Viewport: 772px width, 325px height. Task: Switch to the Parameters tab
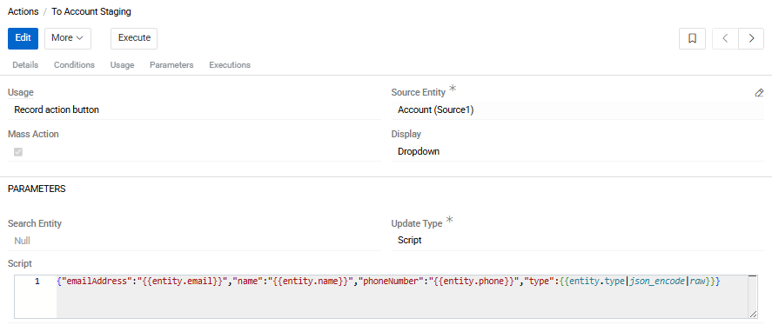click(171, 65)
